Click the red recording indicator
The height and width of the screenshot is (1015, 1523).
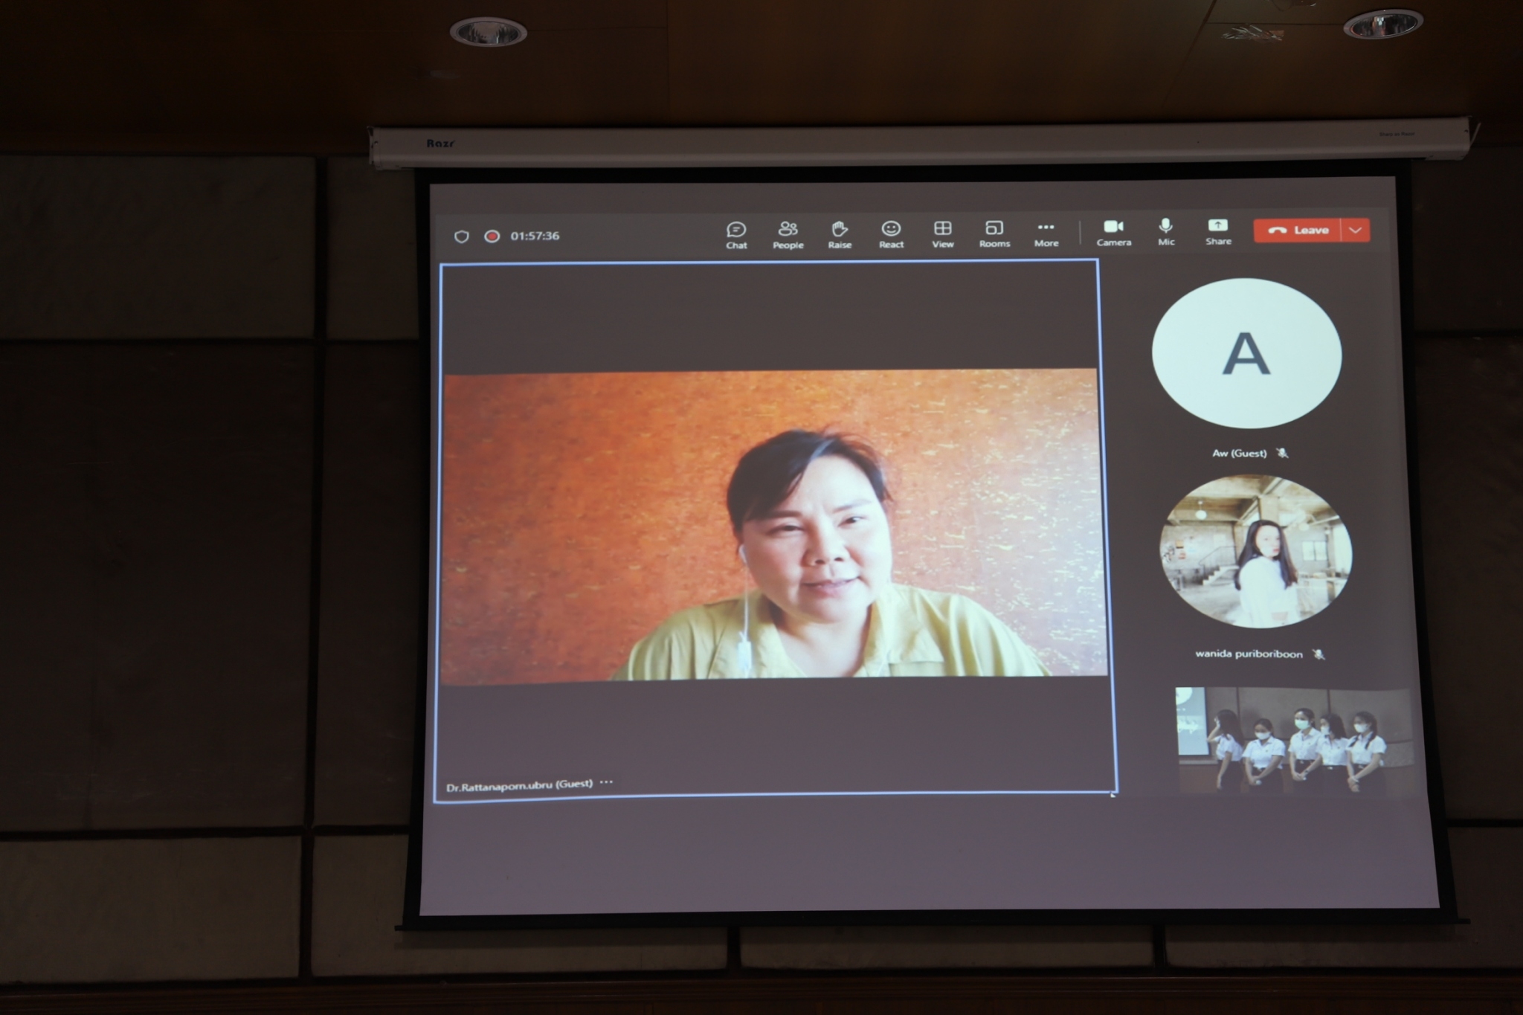[x=492, y=236]
